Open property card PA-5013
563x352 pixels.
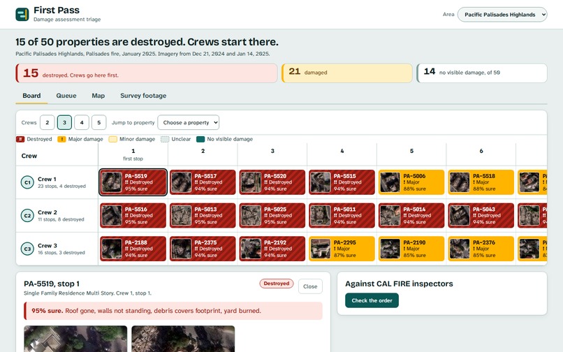tap(203, 216)
